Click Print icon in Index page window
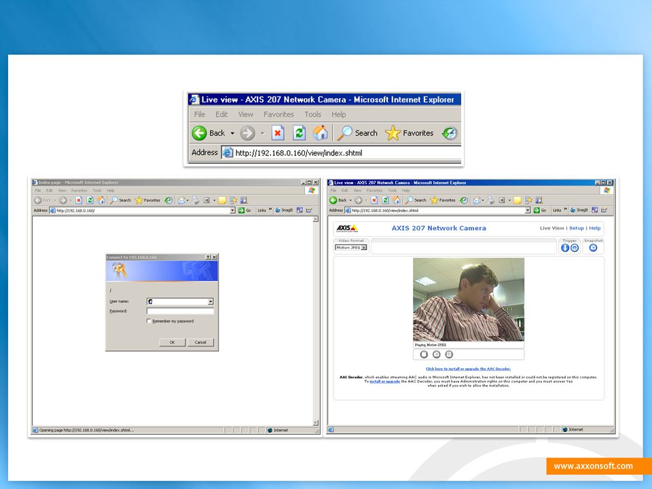Viewport: 652px width, 489px height. [x=196, y=200]
